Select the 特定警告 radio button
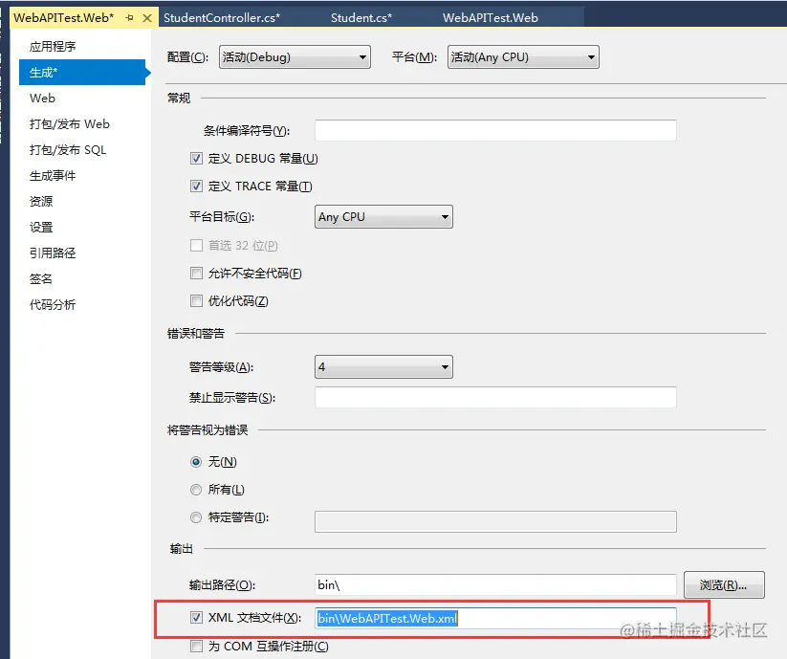The height and width of the screenshot is (659, 787). [196, 516]
